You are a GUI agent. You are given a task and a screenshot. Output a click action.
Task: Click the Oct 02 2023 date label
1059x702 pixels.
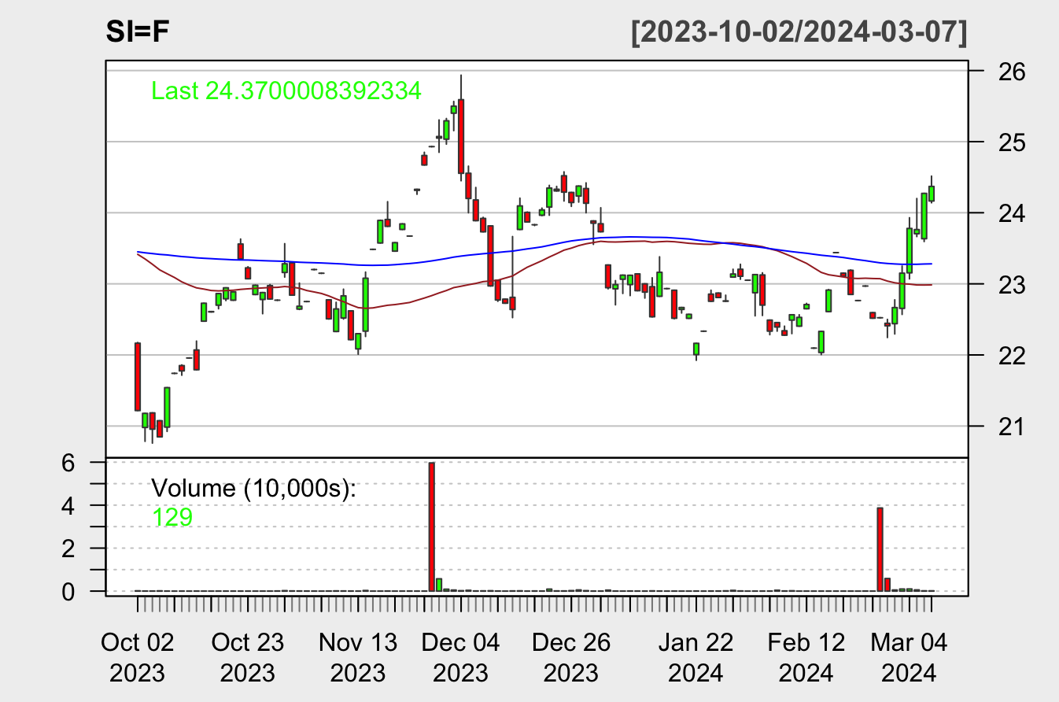[138, 658]
